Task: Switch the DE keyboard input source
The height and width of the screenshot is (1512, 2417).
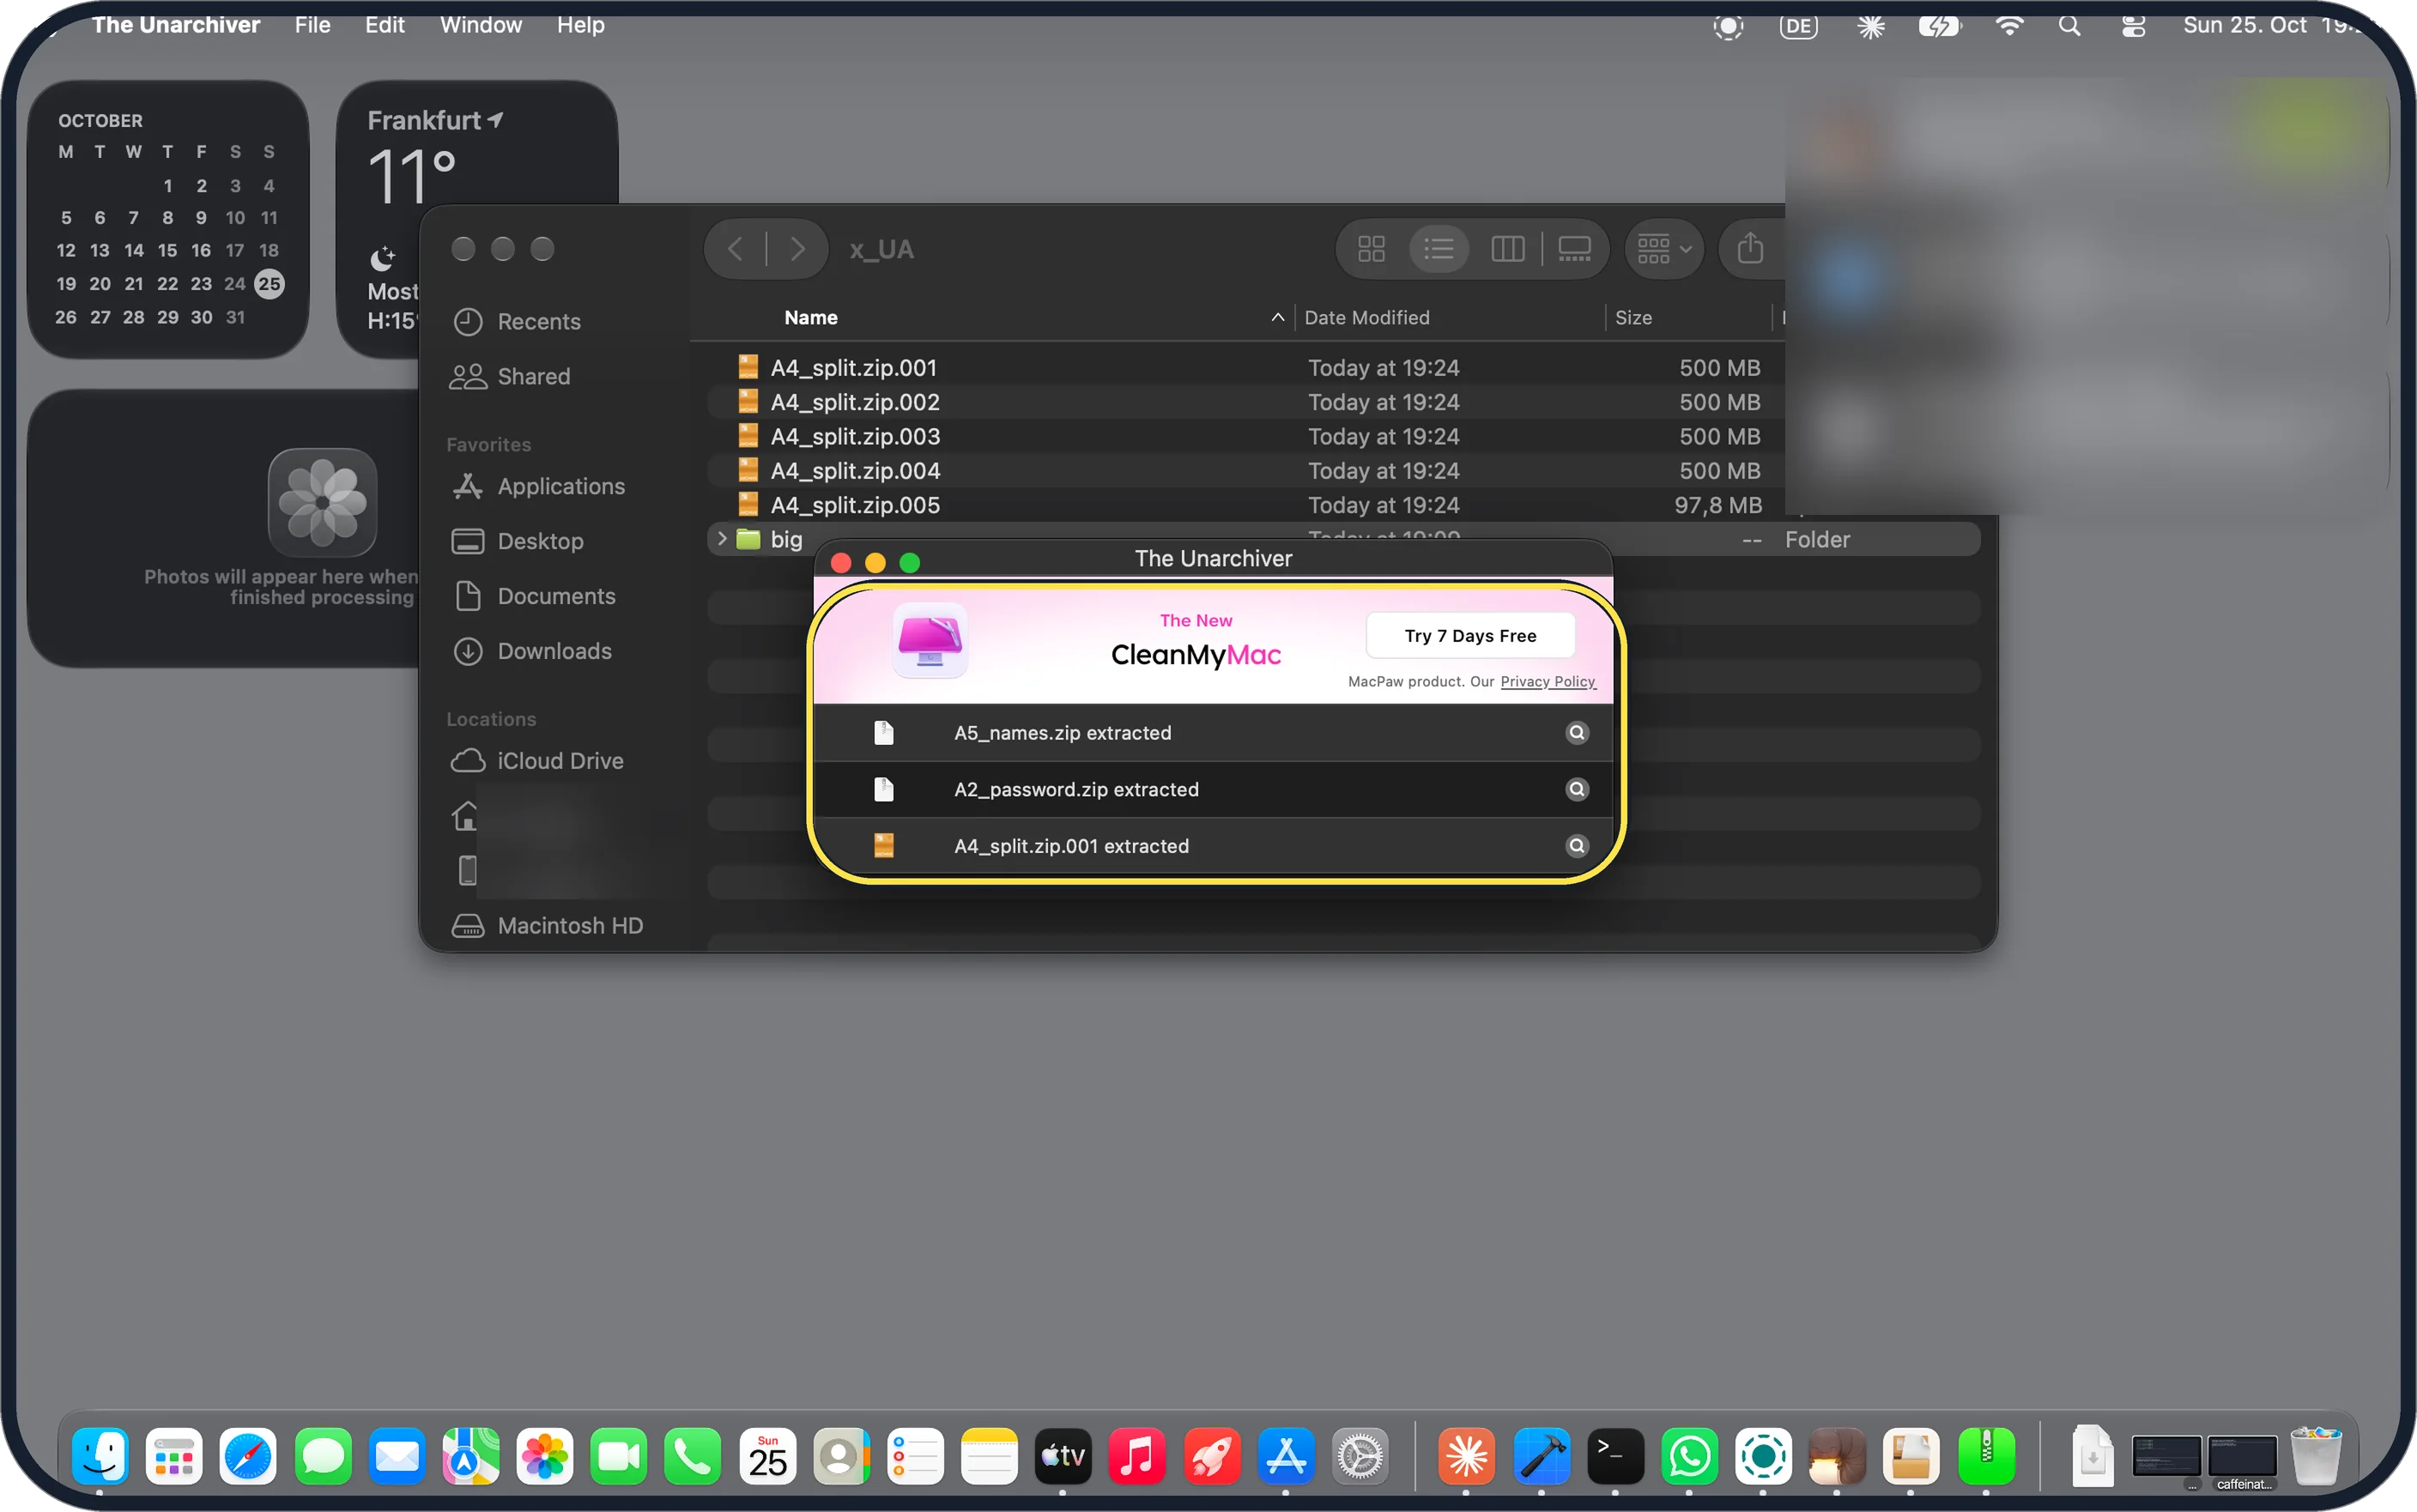Action: pos(1798,26)
